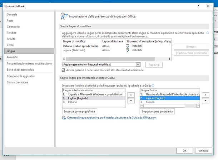Click the editing languages horizontal scrollbar thumb
The image size is (218, 160).
point(110,59)
